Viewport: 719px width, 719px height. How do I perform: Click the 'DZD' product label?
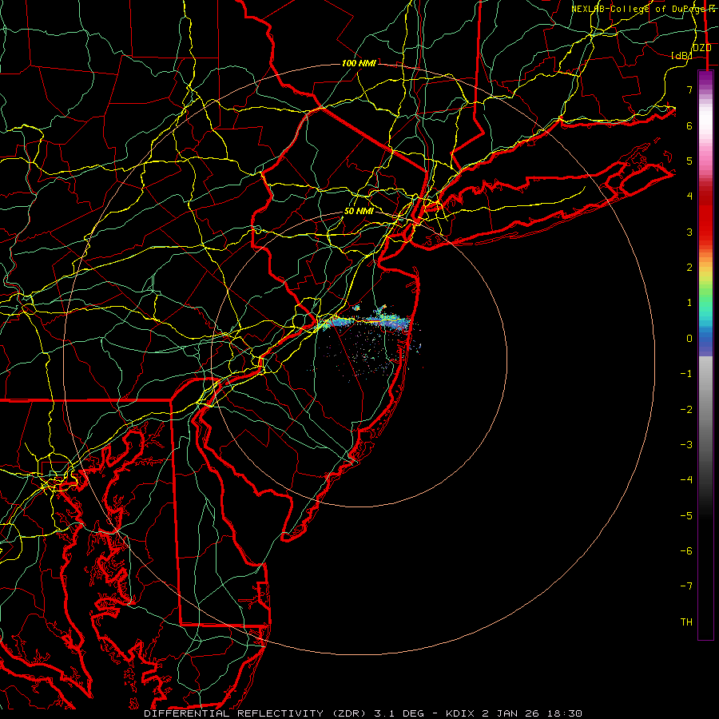point(701,48)
